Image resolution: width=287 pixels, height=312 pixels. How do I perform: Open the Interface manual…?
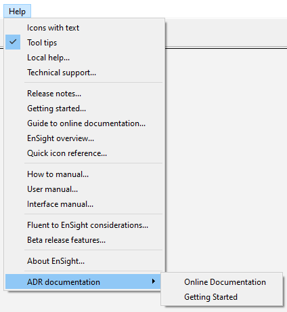[x=84, y=204]
